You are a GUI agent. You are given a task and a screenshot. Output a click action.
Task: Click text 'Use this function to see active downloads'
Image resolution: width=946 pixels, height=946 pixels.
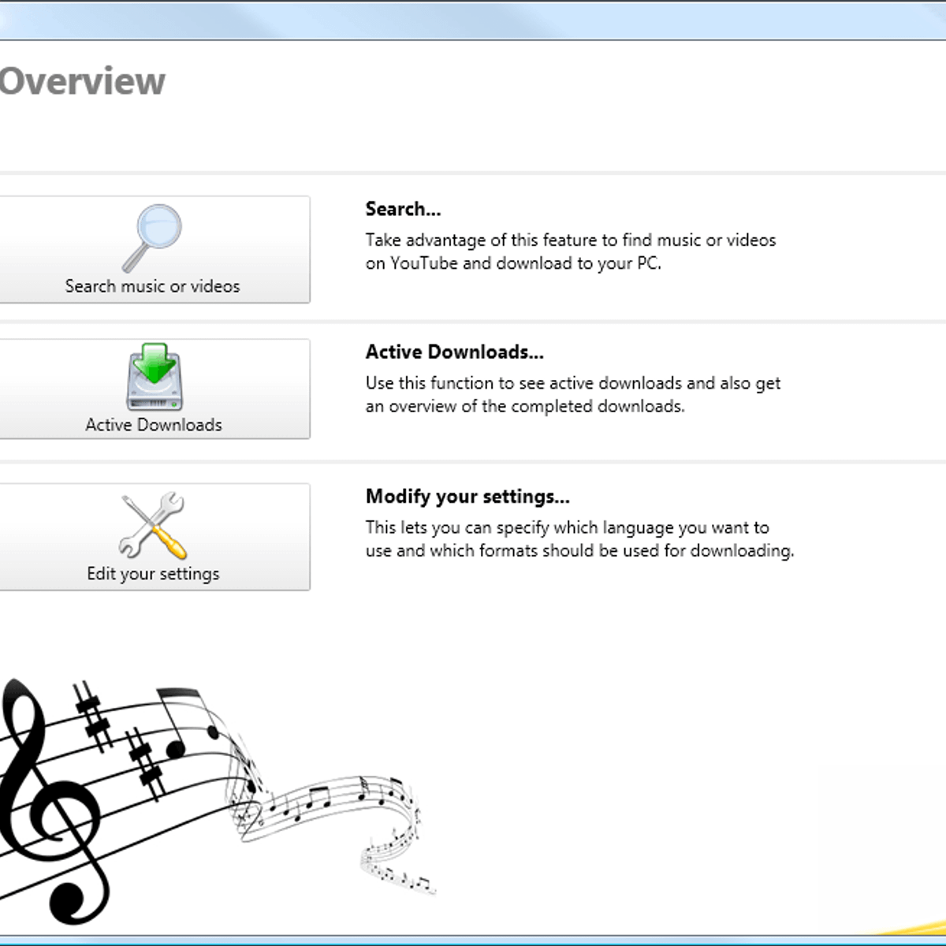(x=523, y=383)
